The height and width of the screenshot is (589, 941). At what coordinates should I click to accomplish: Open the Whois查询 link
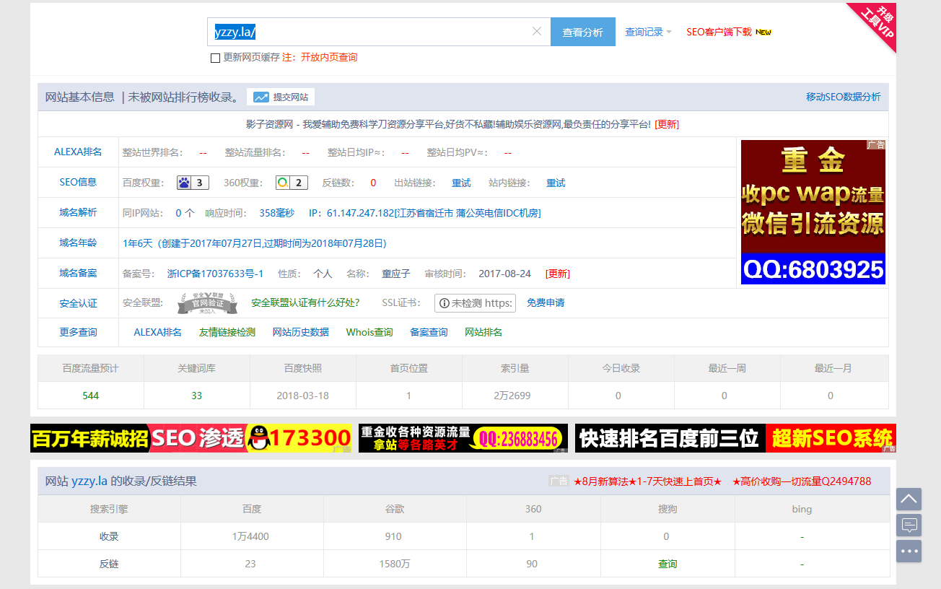369,333
